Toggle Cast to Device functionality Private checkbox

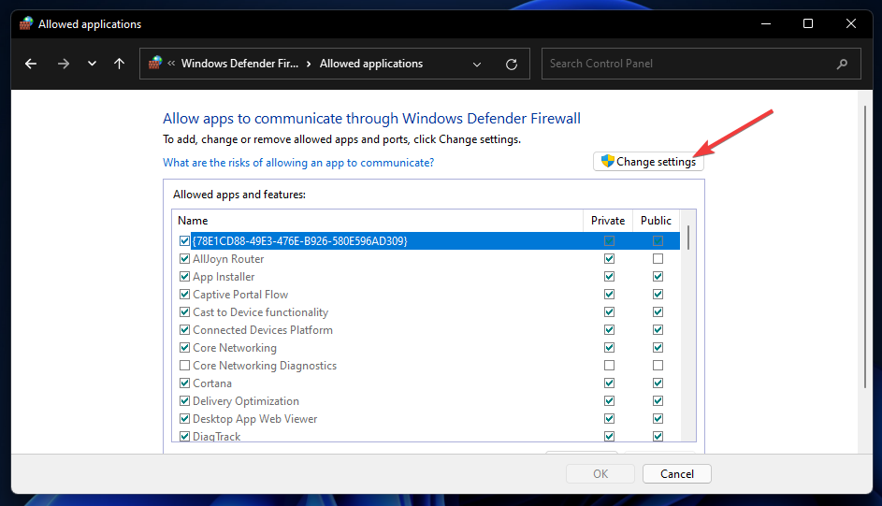coord(609,312)
